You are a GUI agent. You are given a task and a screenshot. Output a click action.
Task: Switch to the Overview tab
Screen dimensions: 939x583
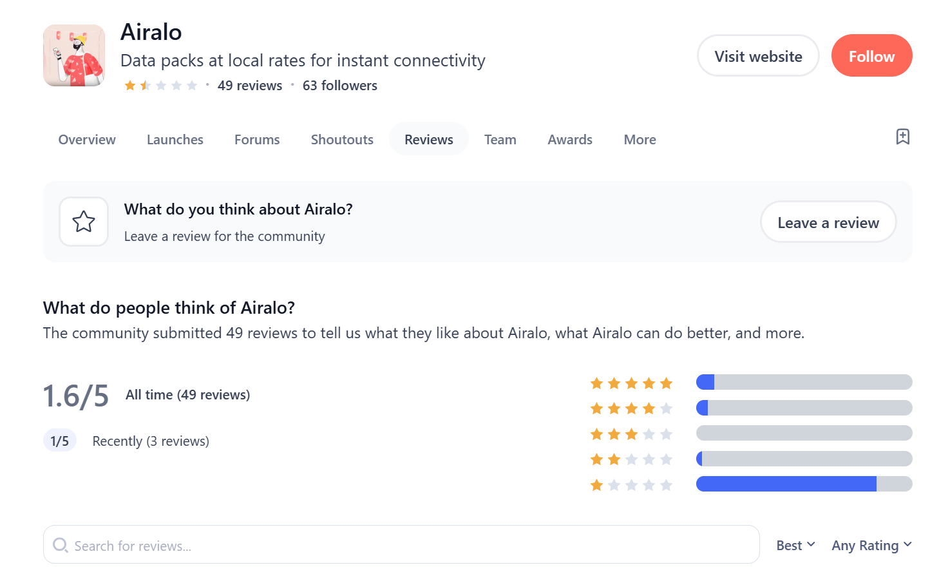tap(87, 140)
